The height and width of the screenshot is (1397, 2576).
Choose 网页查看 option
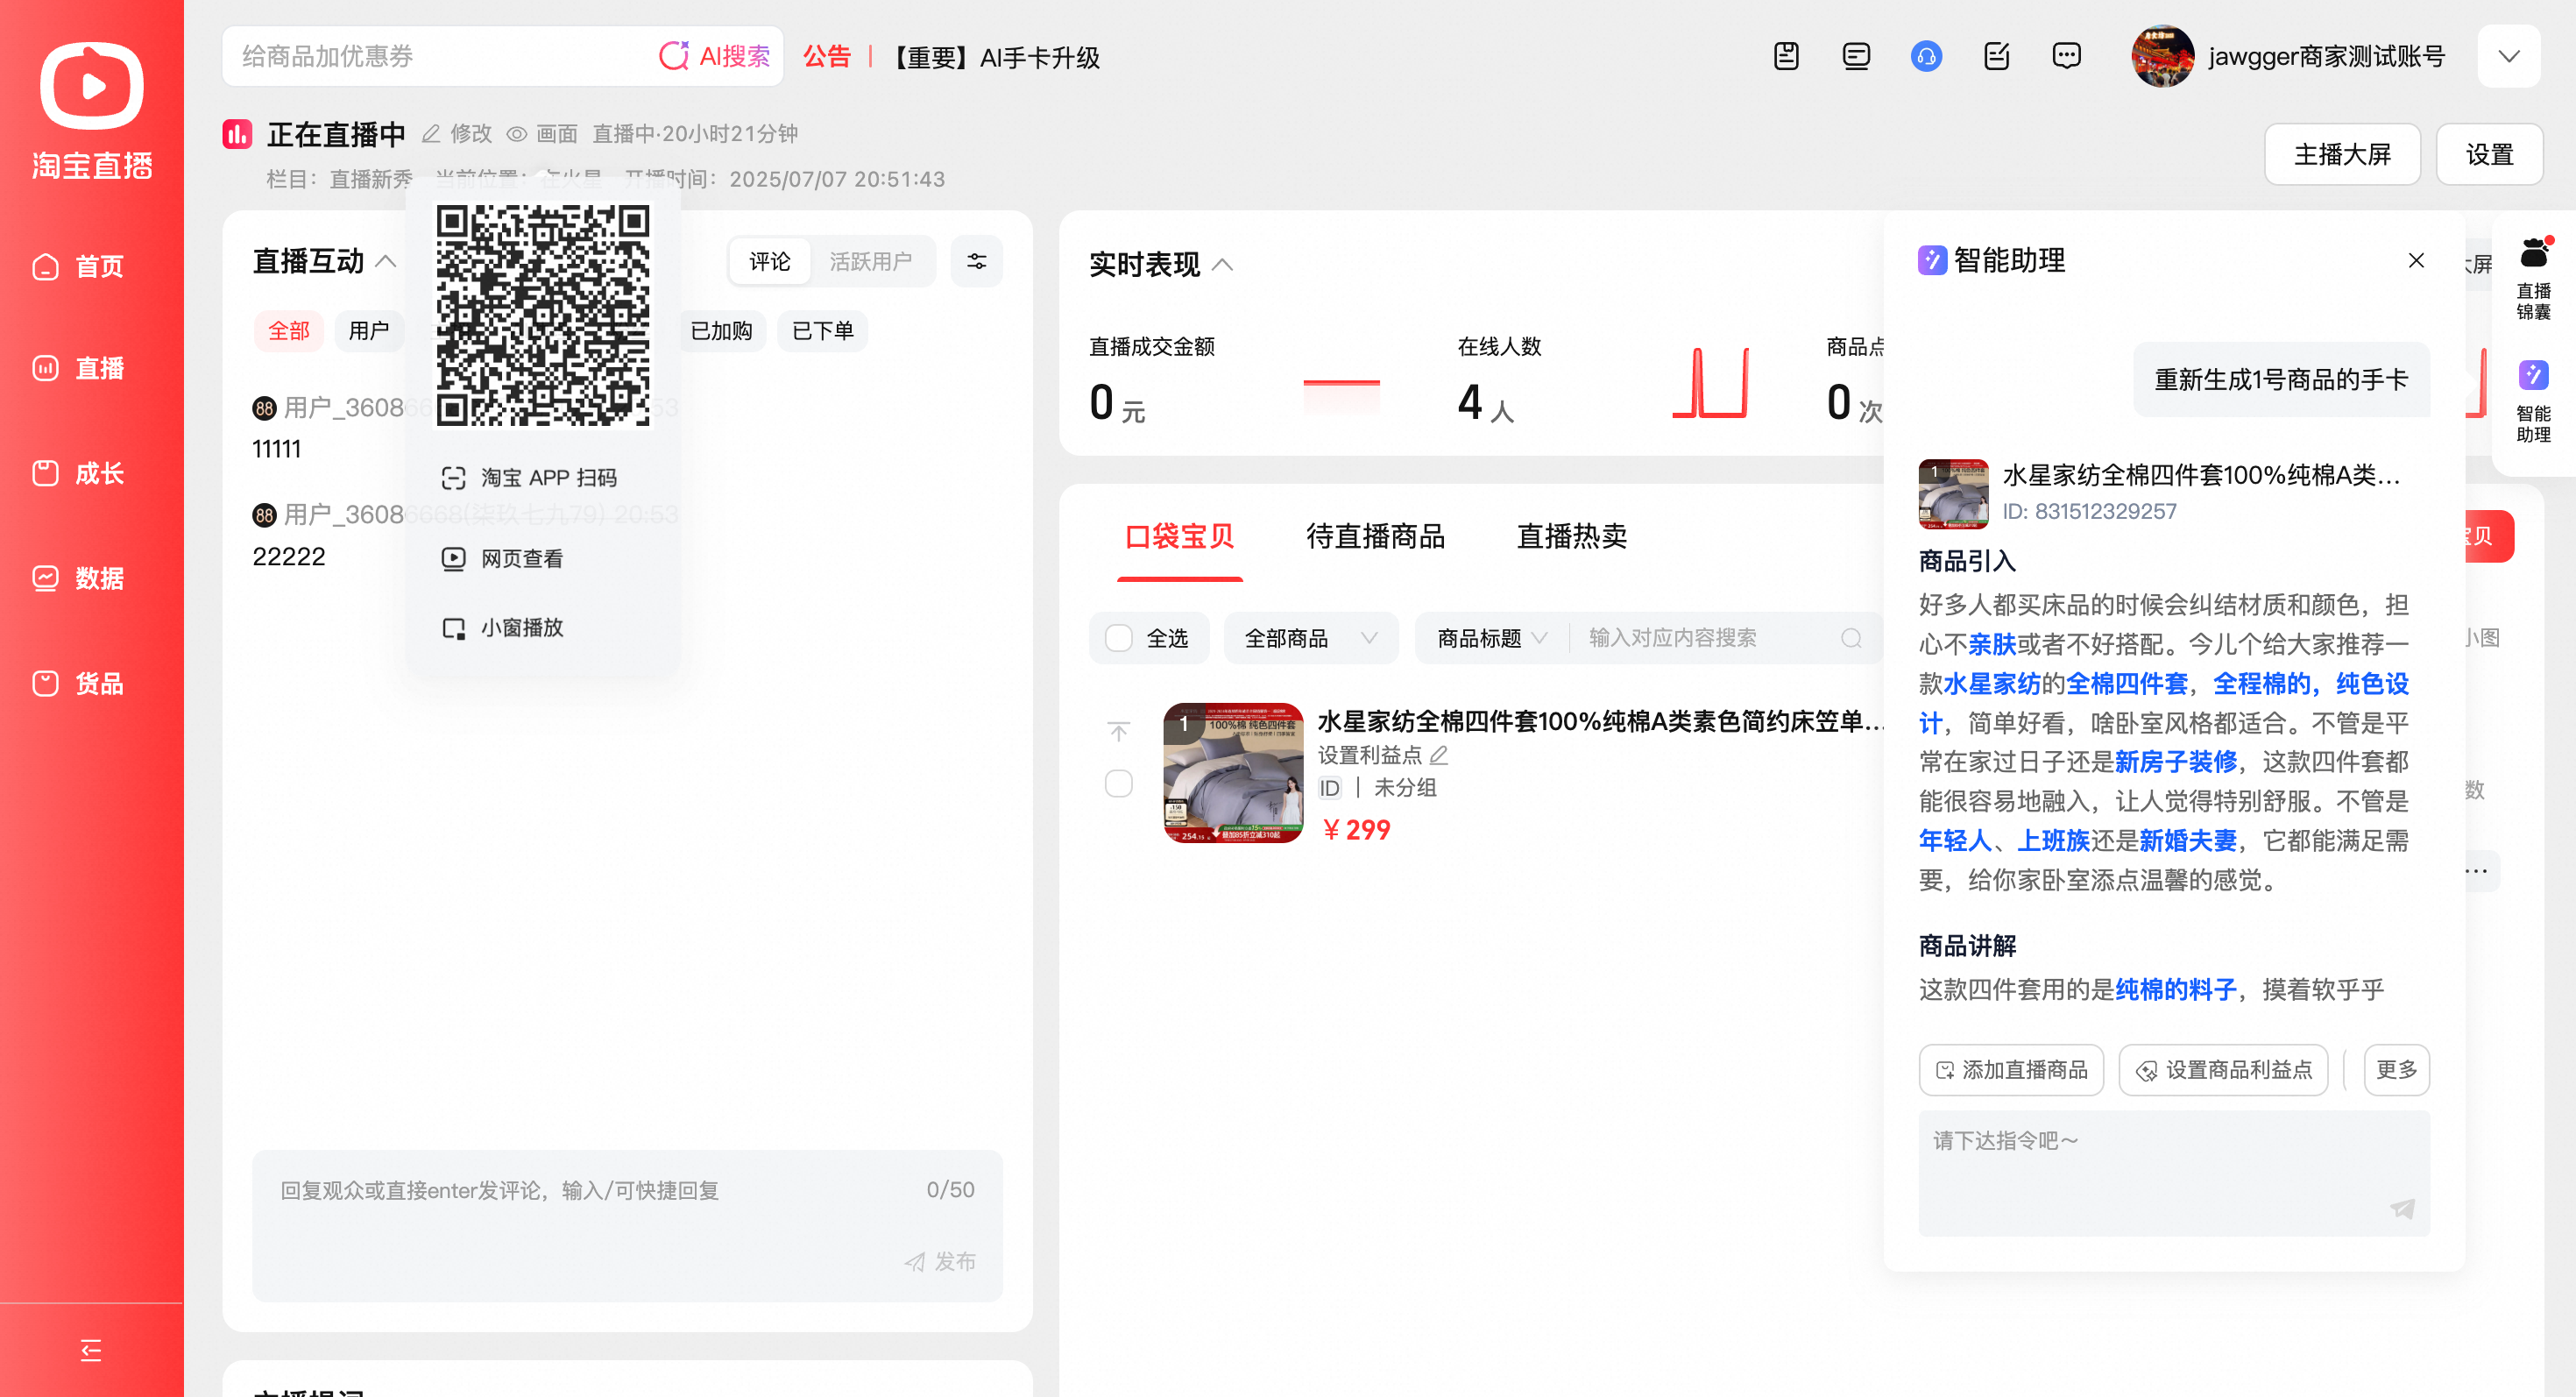[x=502, y=559]
